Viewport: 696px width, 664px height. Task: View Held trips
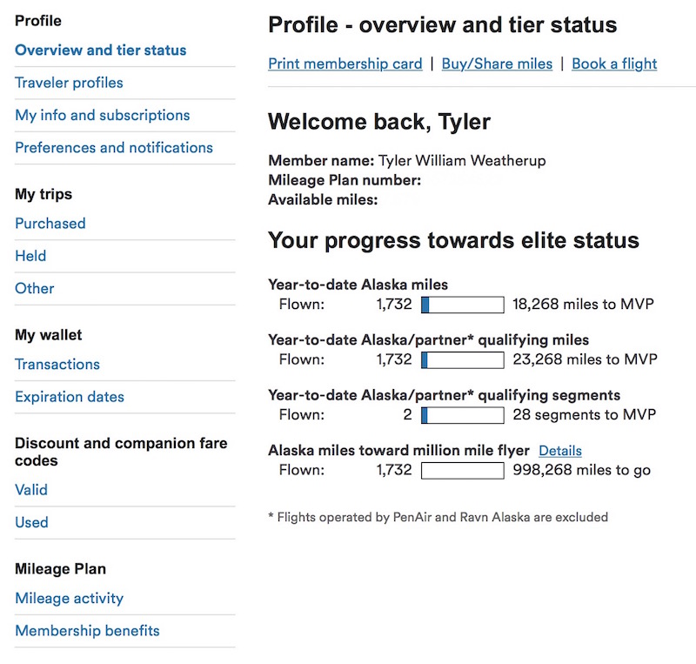pos(30,256)
